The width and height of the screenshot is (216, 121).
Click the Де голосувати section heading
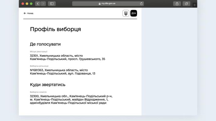45,44
